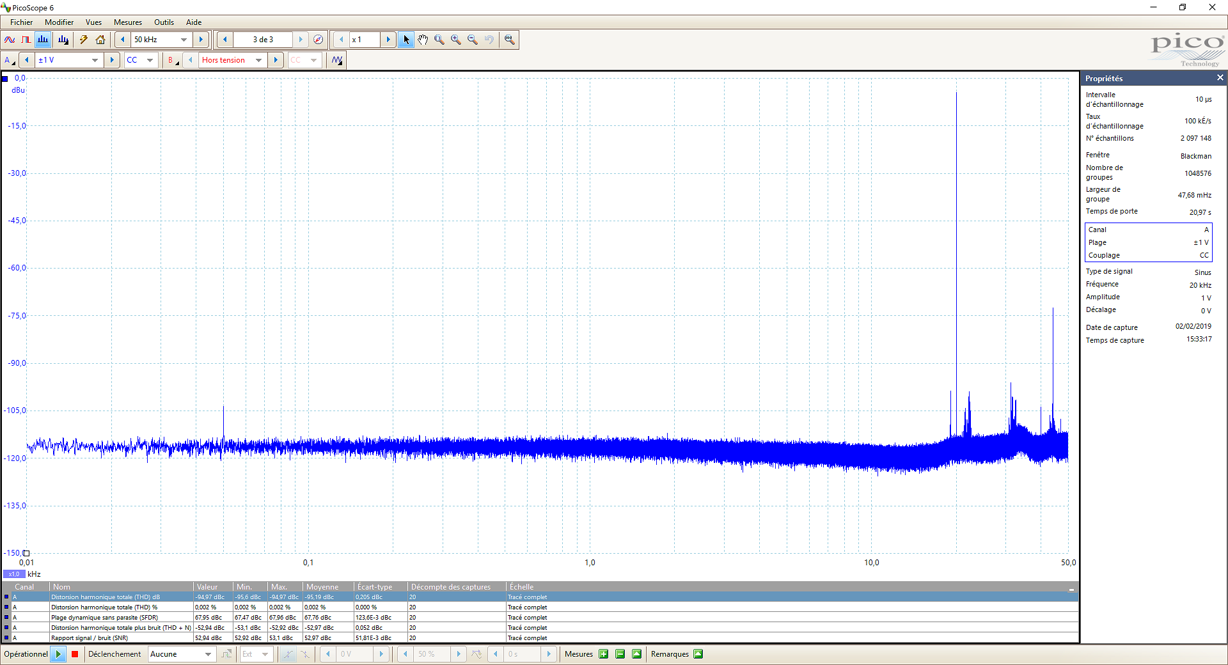This screenshot has width=1228, height=665.
Task: Open the signal generator icon
Action: (337, 60)
